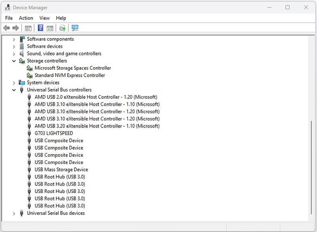Select Standard NVM Express Controller entry
Viewport: 317px width, 232px height.
point(70,75)
